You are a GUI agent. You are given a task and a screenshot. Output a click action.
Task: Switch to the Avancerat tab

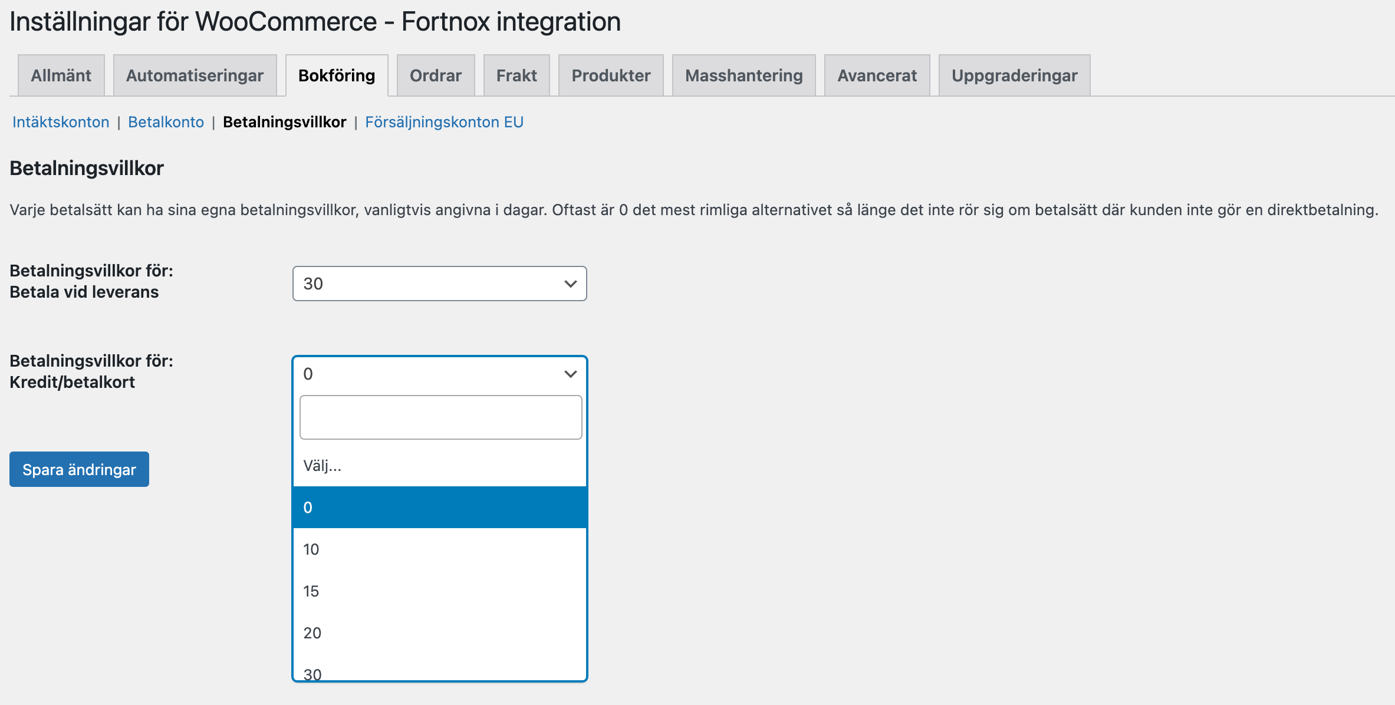876,75
